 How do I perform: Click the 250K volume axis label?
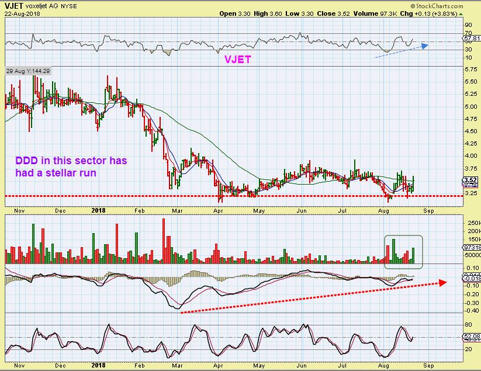pos(473,223)
